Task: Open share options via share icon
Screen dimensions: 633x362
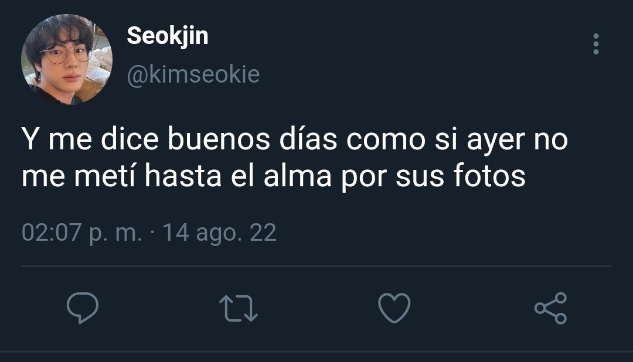Action: click(550, 308)
